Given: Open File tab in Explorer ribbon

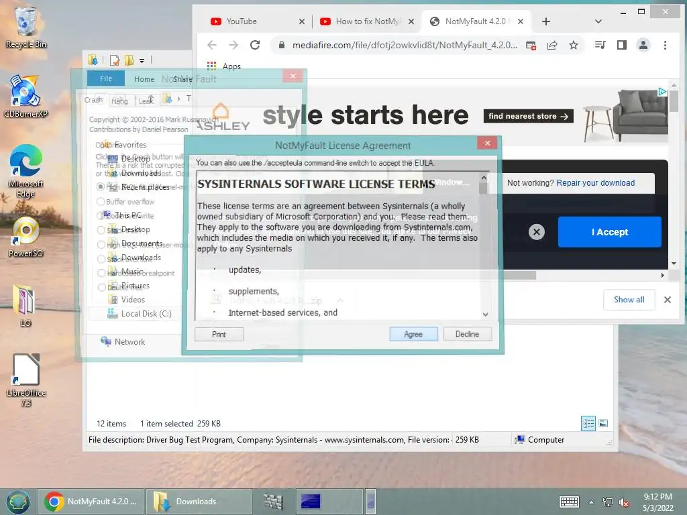Looking at the screenshot, I should click(x=106, y=79).
